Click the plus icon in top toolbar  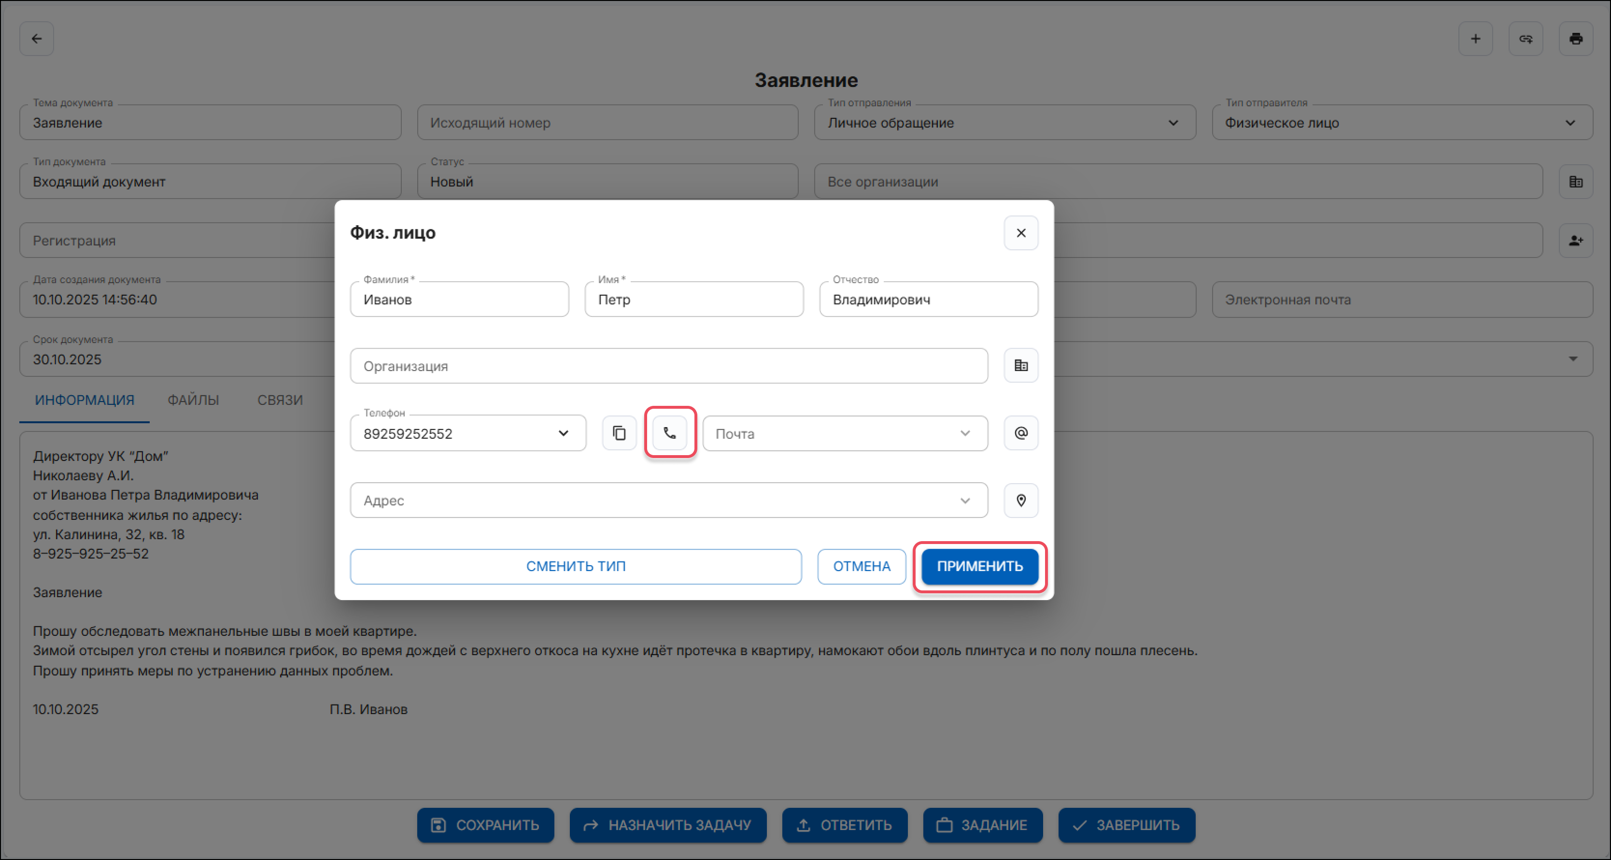(1475, 39)
